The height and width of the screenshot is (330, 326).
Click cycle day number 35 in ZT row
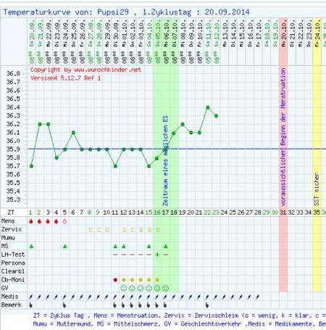click(x=317, y=213)
